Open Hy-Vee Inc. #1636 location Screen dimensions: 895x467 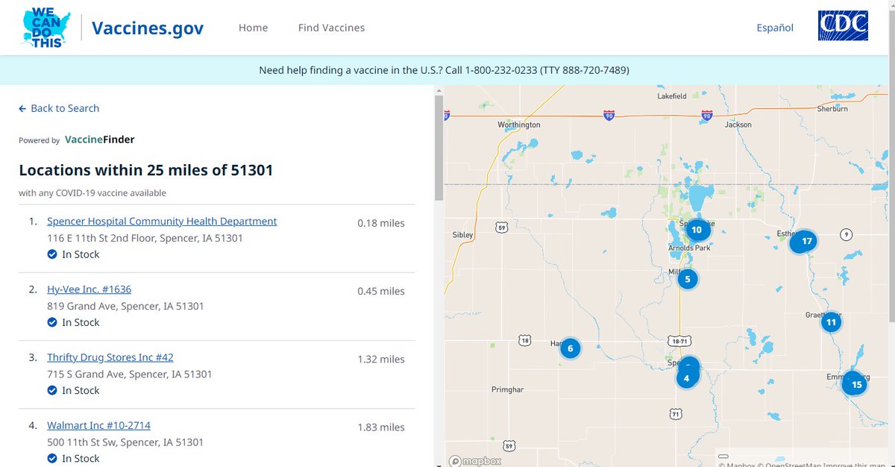click(89, 289)
